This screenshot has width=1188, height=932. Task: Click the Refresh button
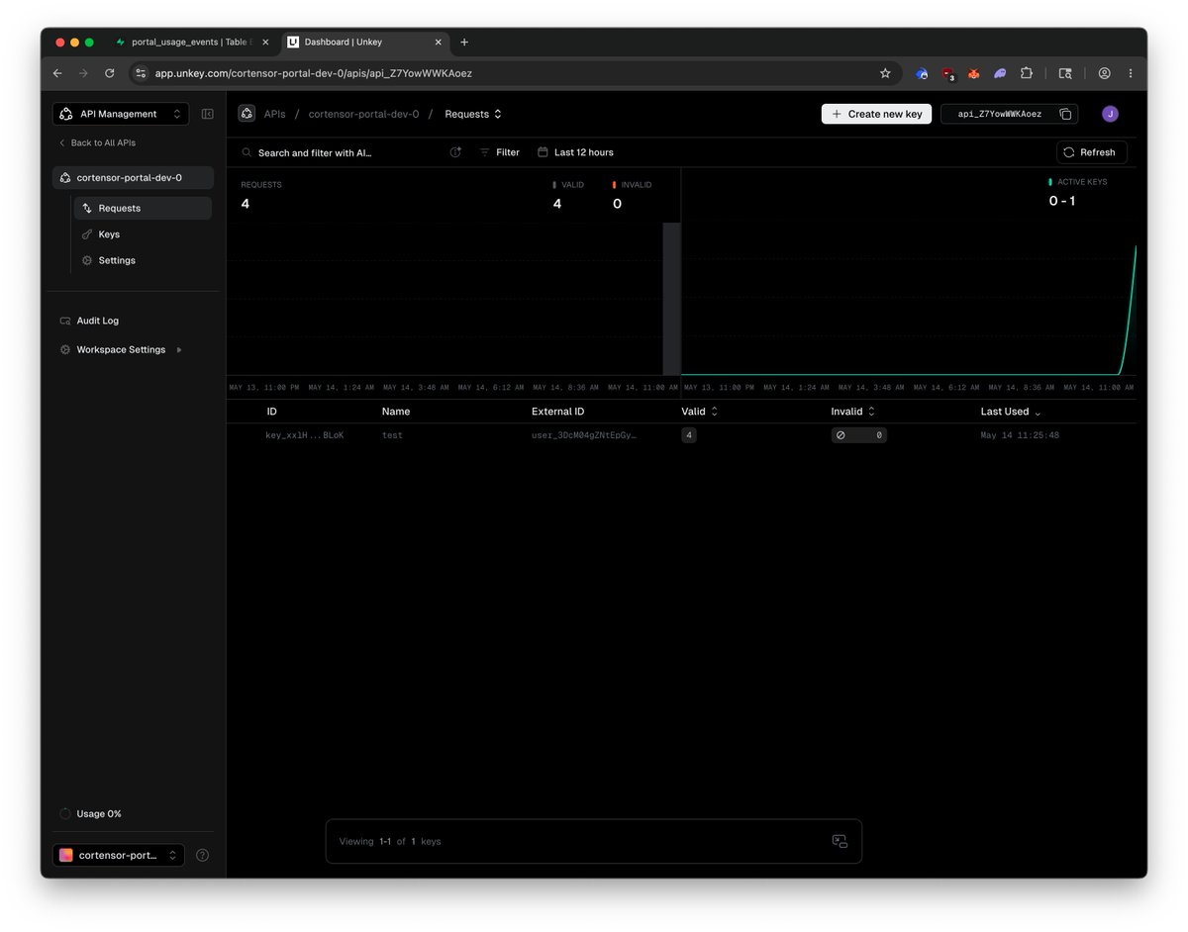[x=1091, y=152]
